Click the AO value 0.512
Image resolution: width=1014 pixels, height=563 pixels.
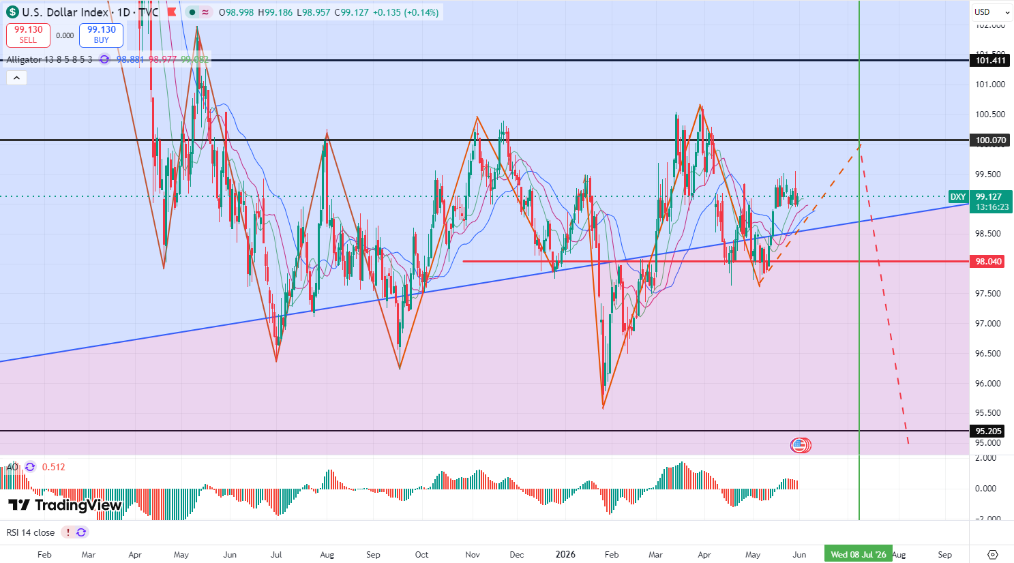54,467
